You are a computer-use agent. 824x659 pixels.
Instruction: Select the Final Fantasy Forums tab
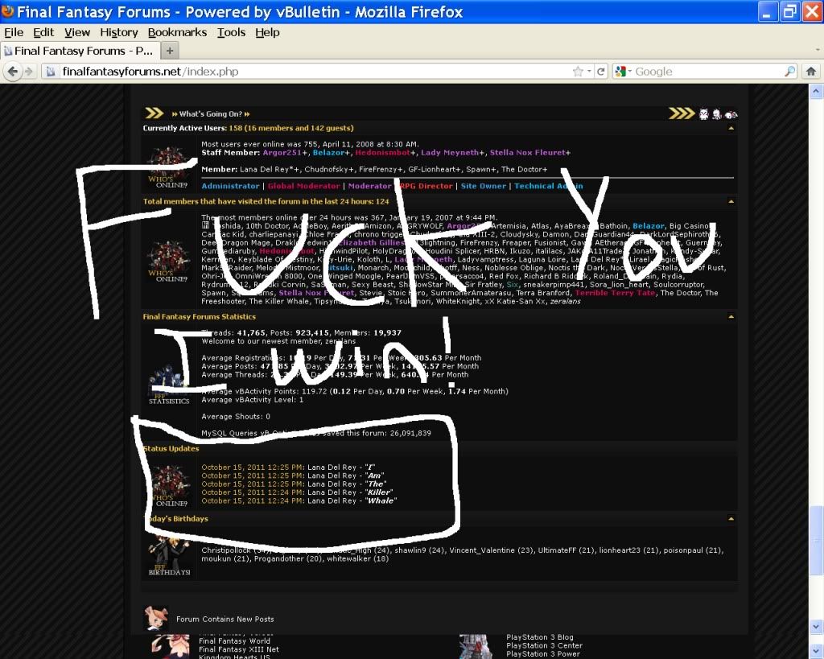pyautogui.click(x=79, y=51)
